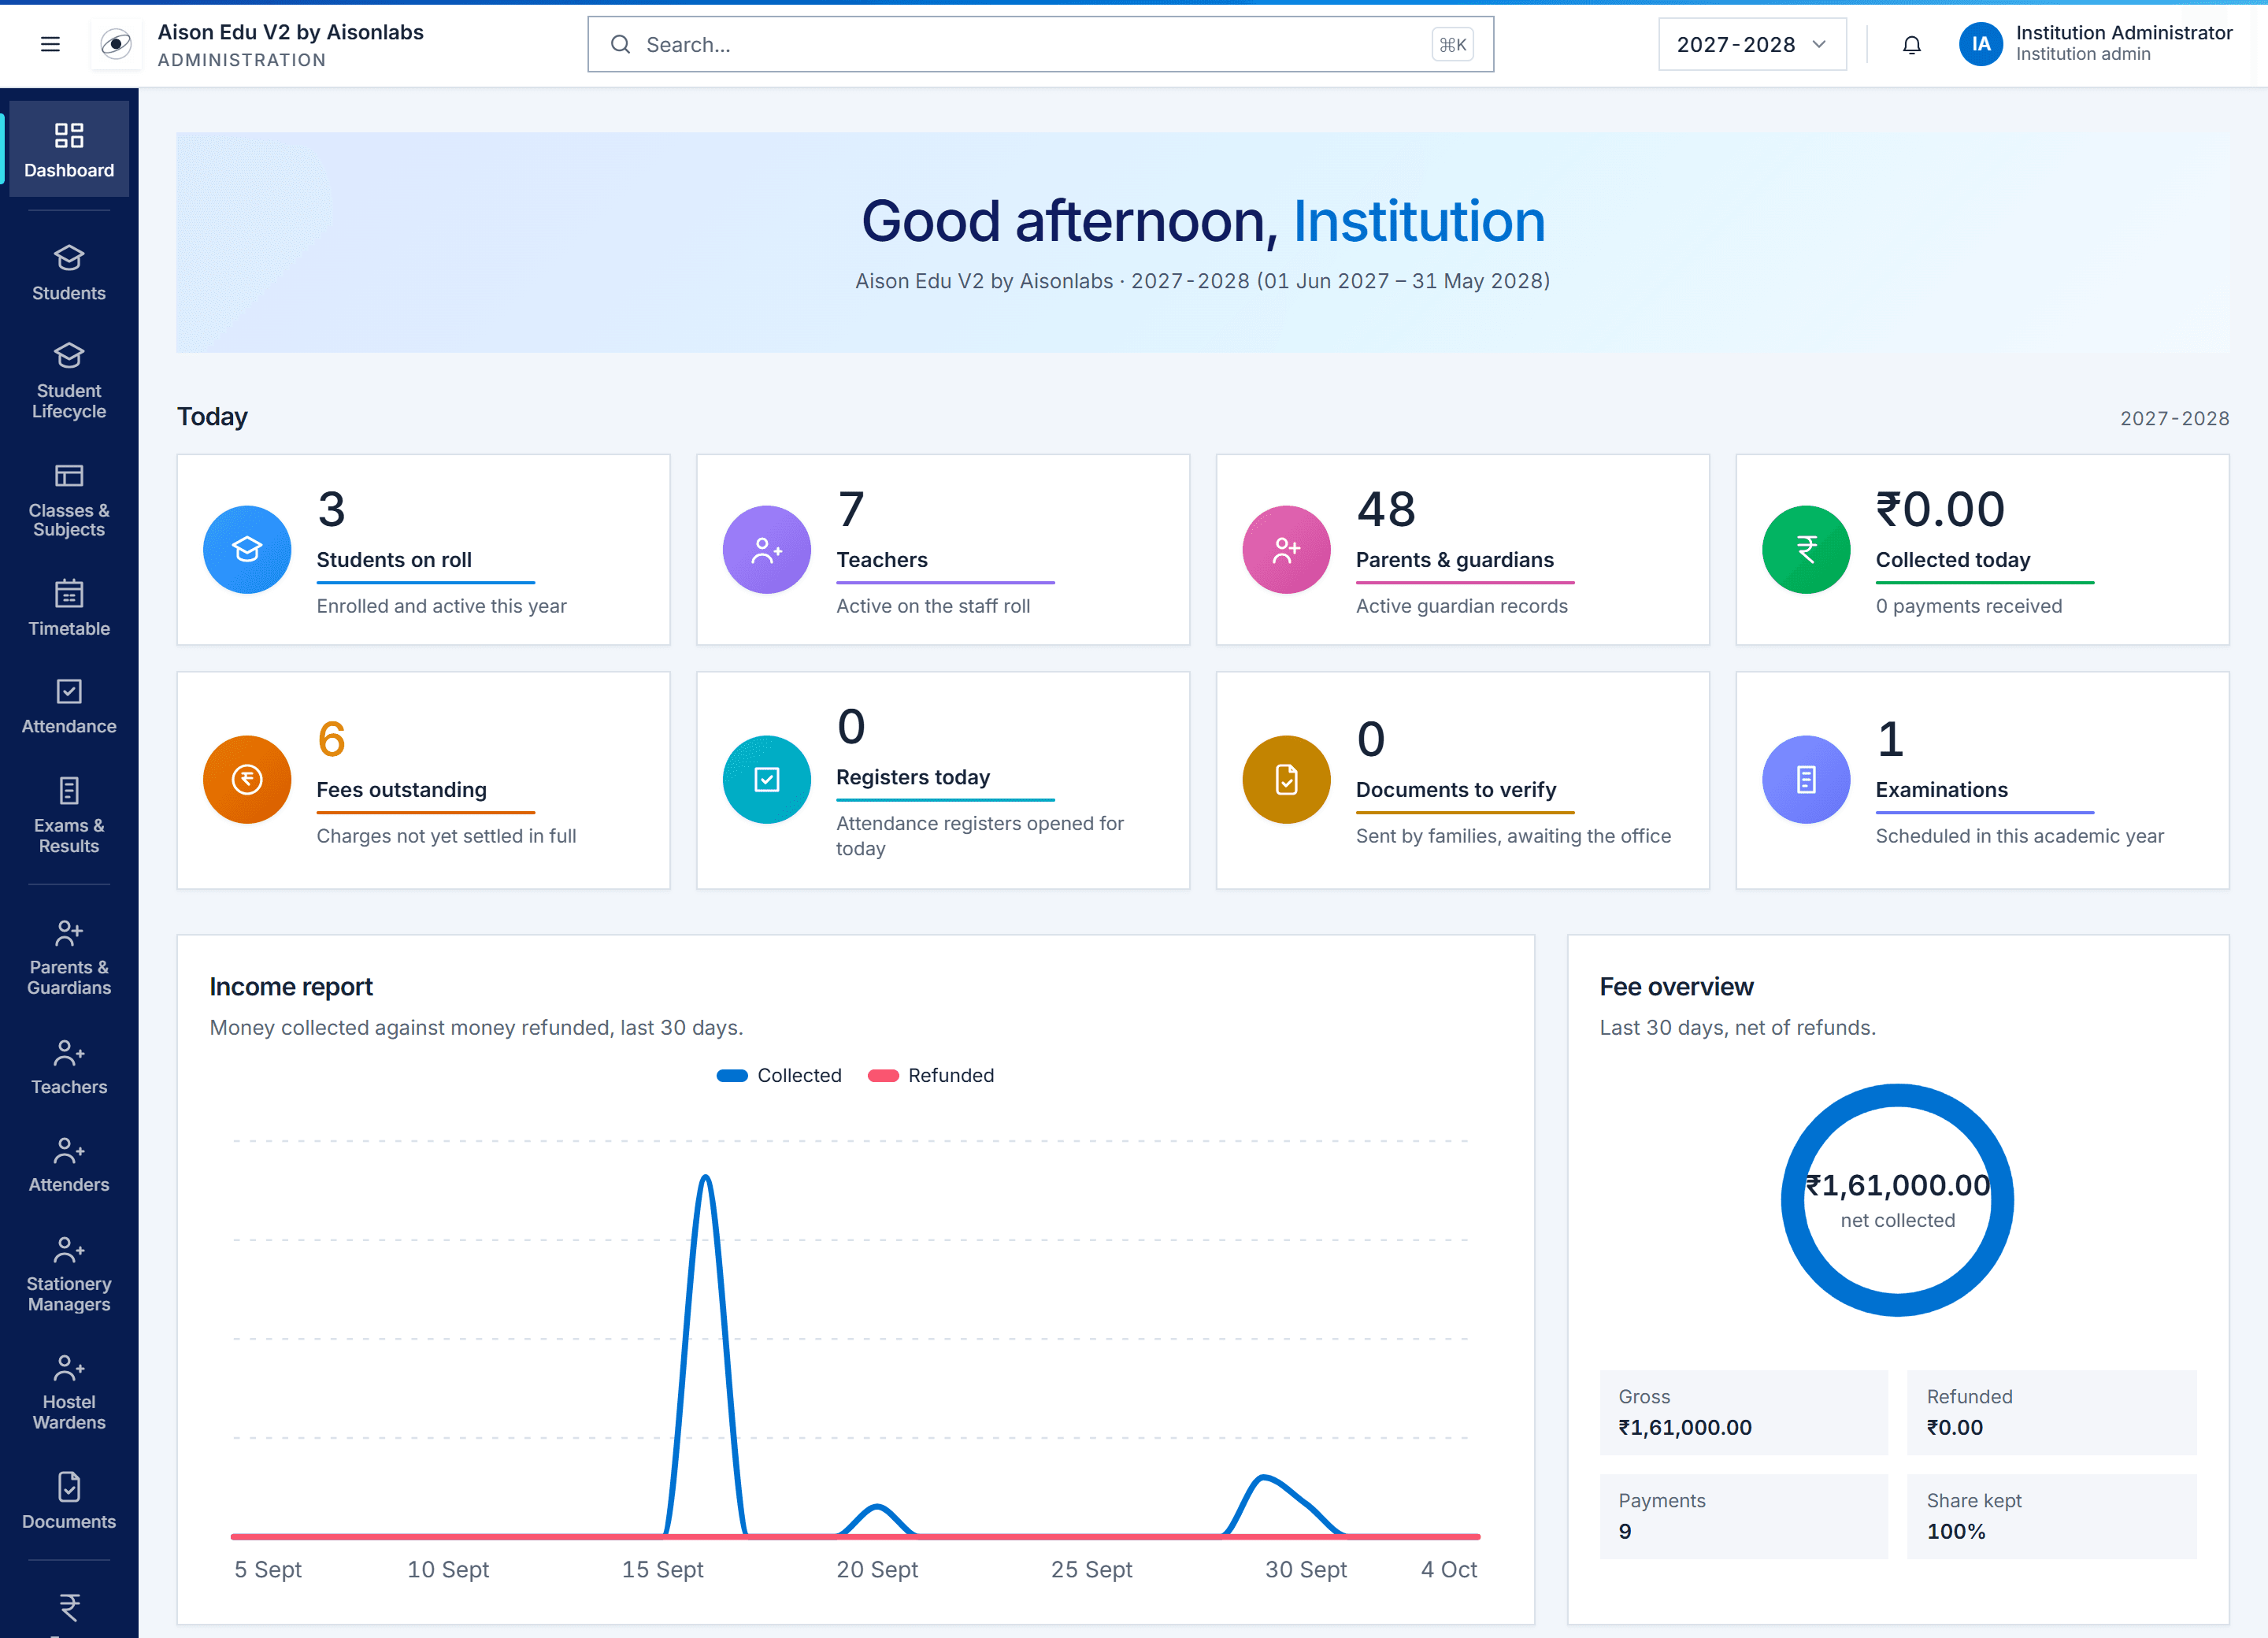Open the Students on roll card
The image size is (2268, 1638).
pos(423,549)
